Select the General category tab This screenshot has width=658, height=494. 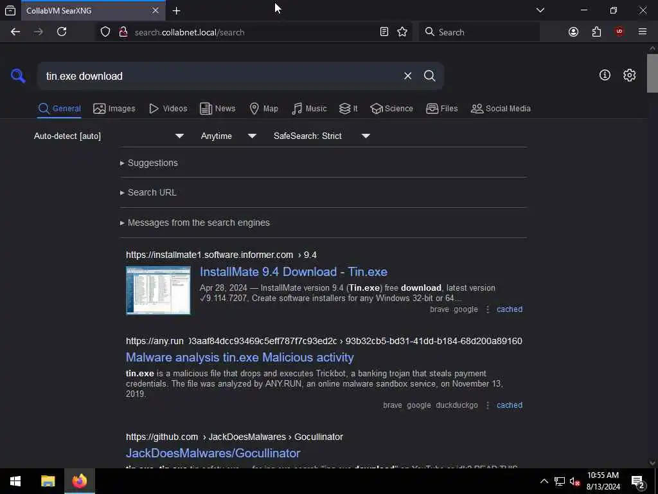tap(59, 109)
